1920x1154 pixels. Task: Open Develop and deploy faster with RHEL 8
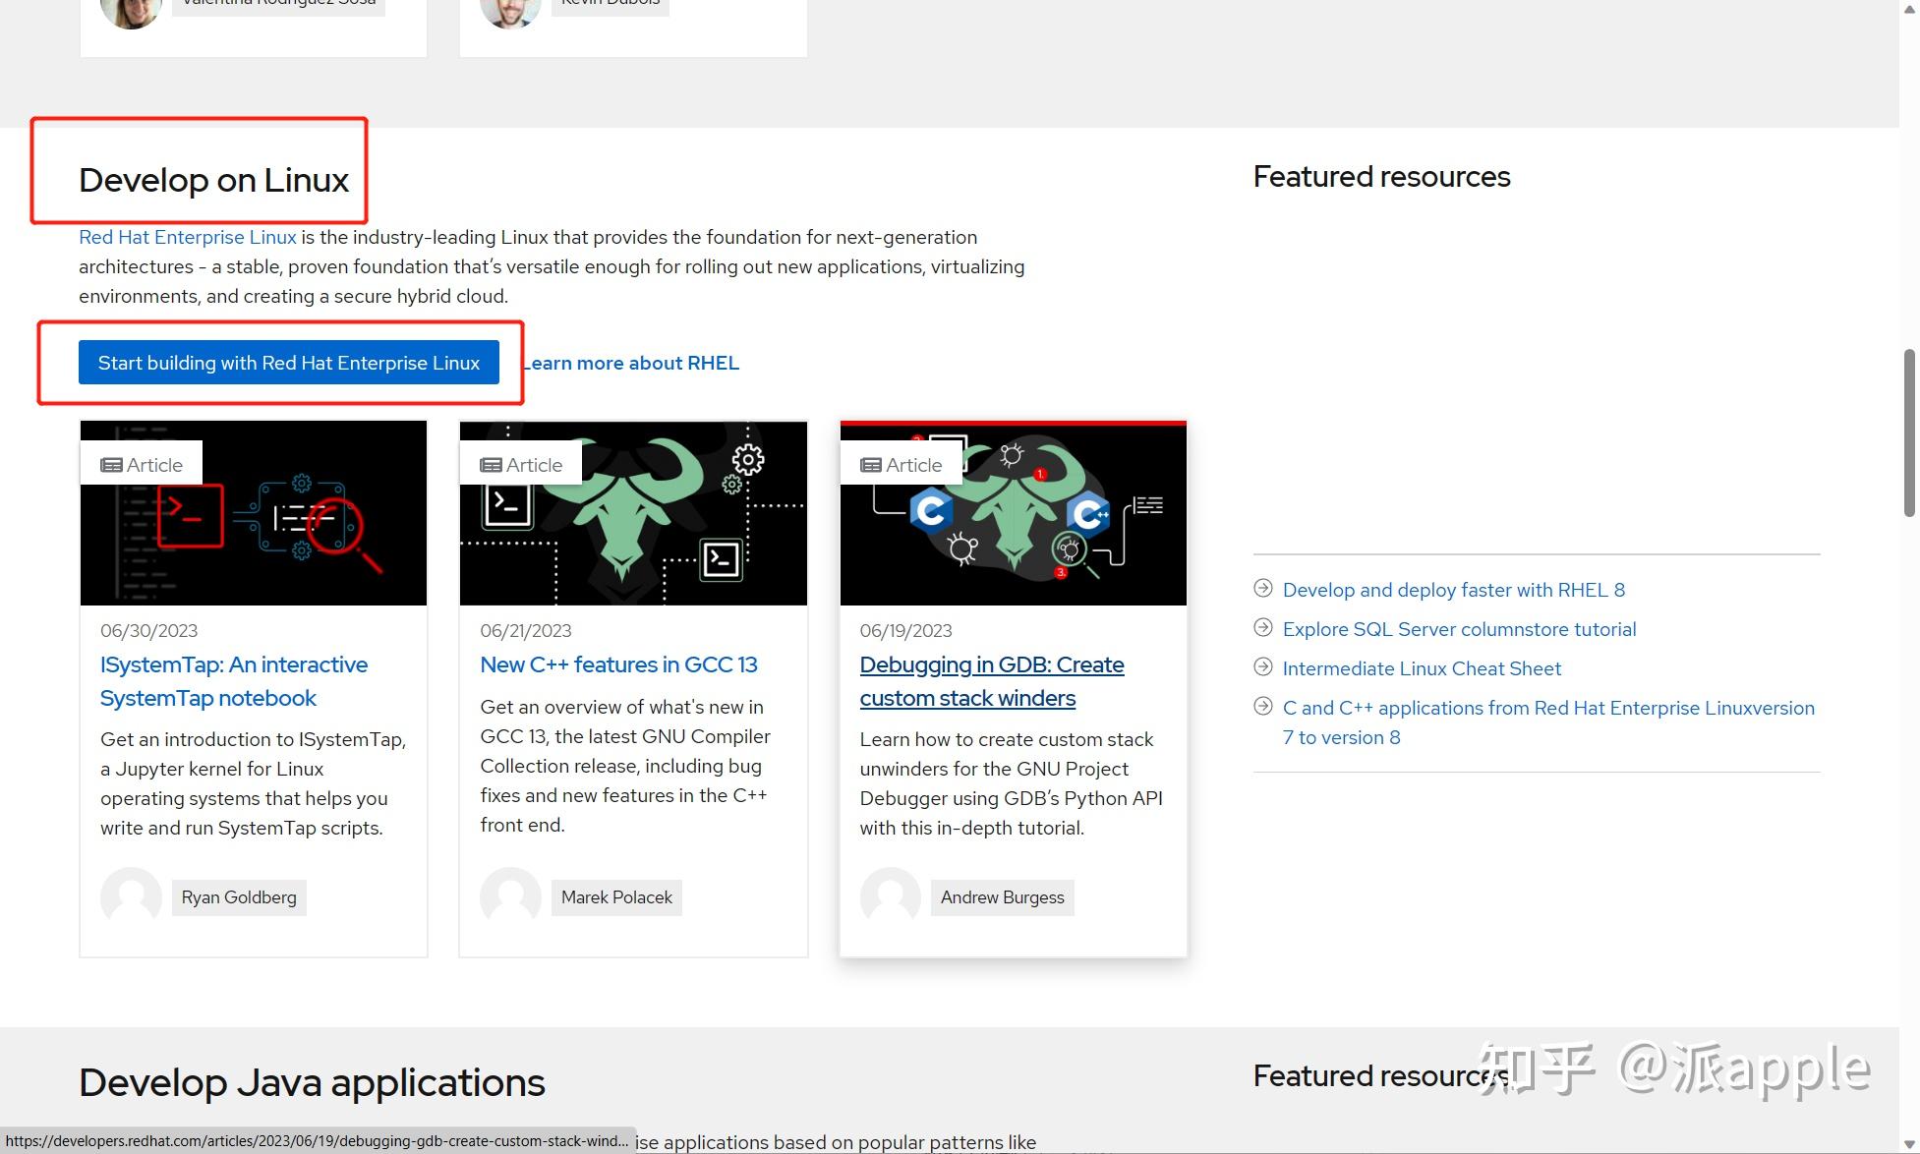coord(1453,590)
